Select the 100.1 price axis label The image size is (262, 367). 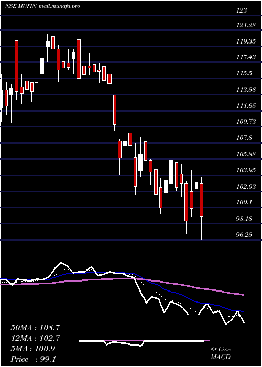pos(245,202)
